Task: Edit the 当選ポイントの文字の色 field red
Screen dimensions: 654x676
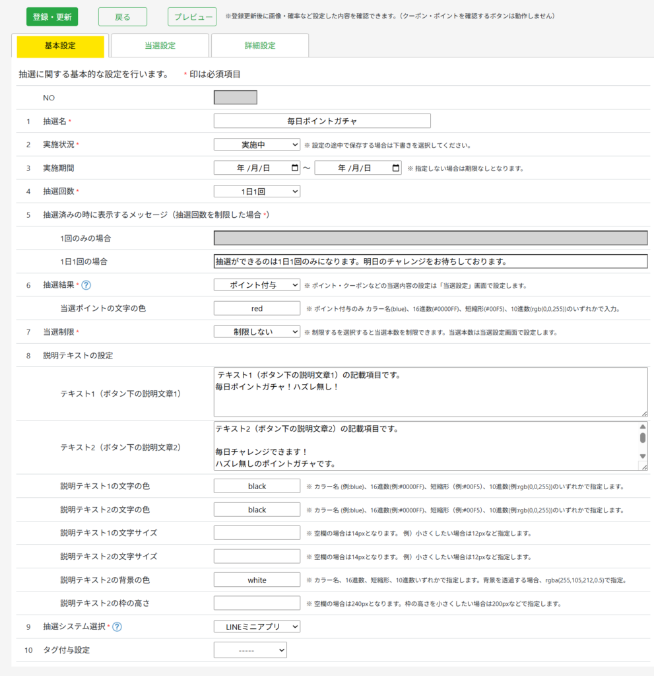Action: pyautogui.click(x=257, y=308)
